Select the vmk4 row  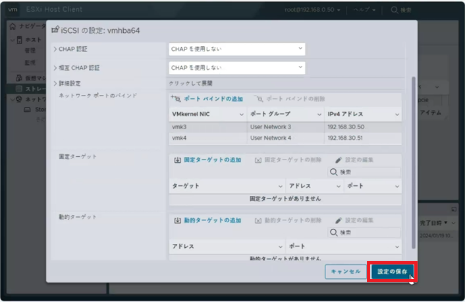pos(285,138)
